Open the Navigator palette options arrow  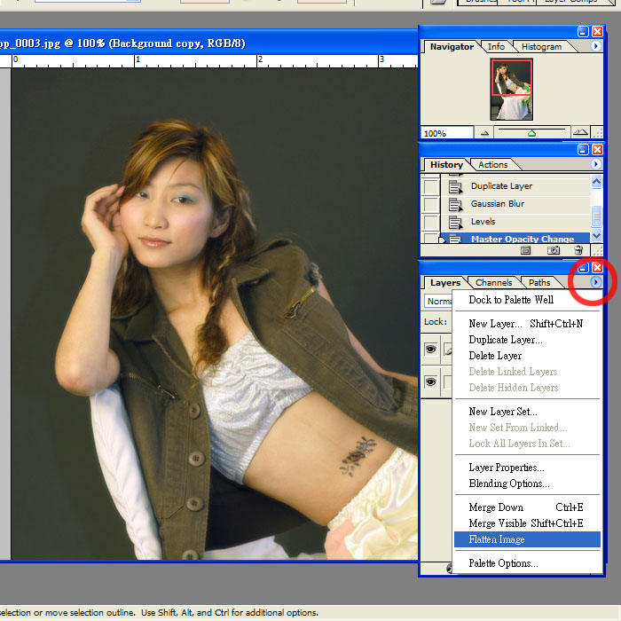coord(596,46)
